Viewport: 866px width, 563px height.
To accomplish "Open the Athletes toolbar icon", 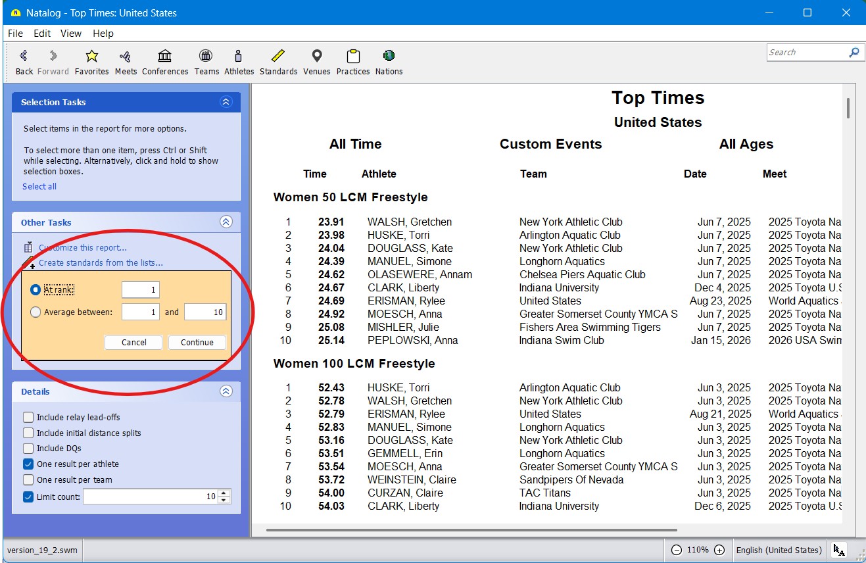I will coord(239,57).
